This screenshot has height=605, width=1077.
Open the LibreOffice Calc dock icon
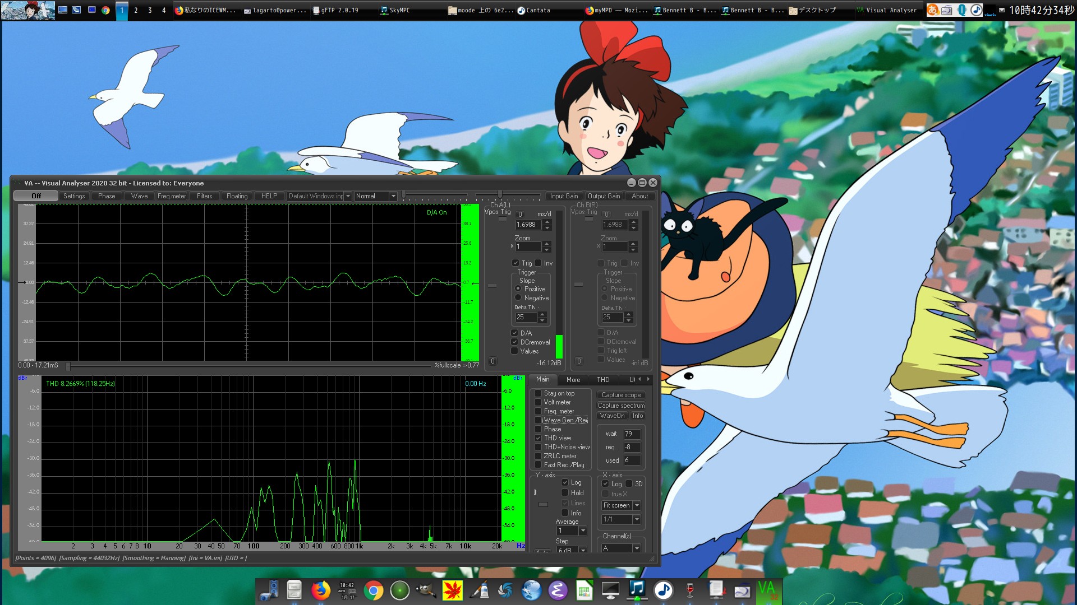(x=584, y=590)
